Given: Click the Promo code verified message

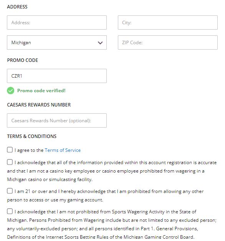Looking at the screenshot, I should pos(41,91).
